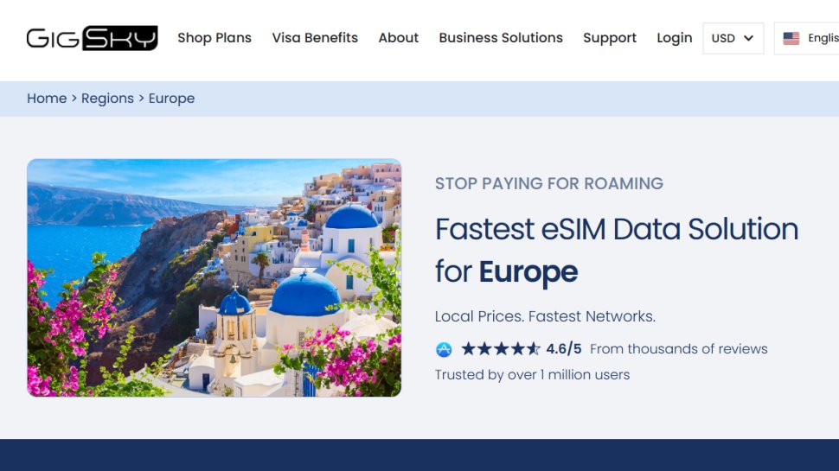
Task: Click the 4.6/5 rating text
Action: [x=564, y=349]
